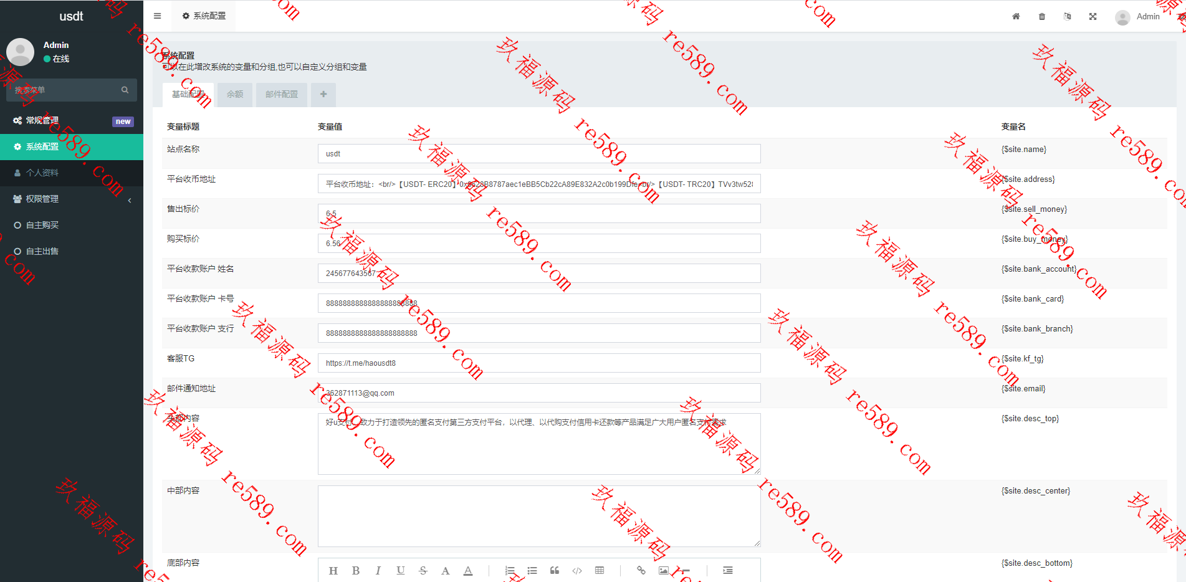This screenshot has width=1186, height=582.
Task: Apply Underline in editor toolbar
Action: tap(401, 570)
